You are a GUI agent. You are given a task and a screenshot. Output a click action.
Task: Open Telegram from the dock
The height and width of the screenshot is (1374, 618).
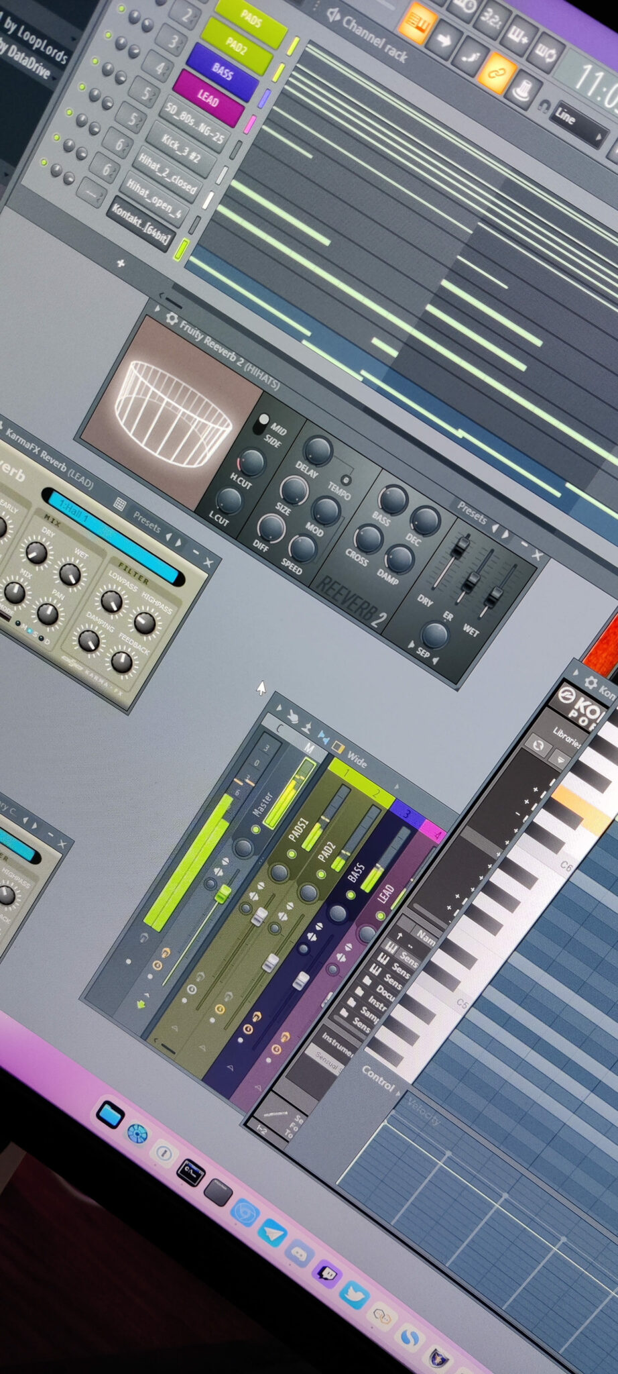point(273,1233)
